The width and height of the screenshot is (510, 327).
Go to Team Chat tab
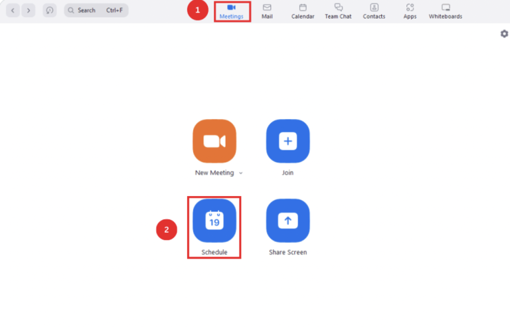coord(338,12)
